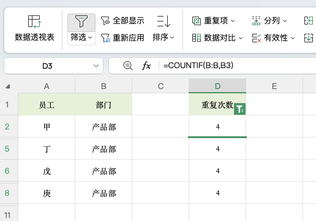Screen dimensions: 316x221
Task: Select 产品部 cell in row 5
Action: click(x=103, y=149)
